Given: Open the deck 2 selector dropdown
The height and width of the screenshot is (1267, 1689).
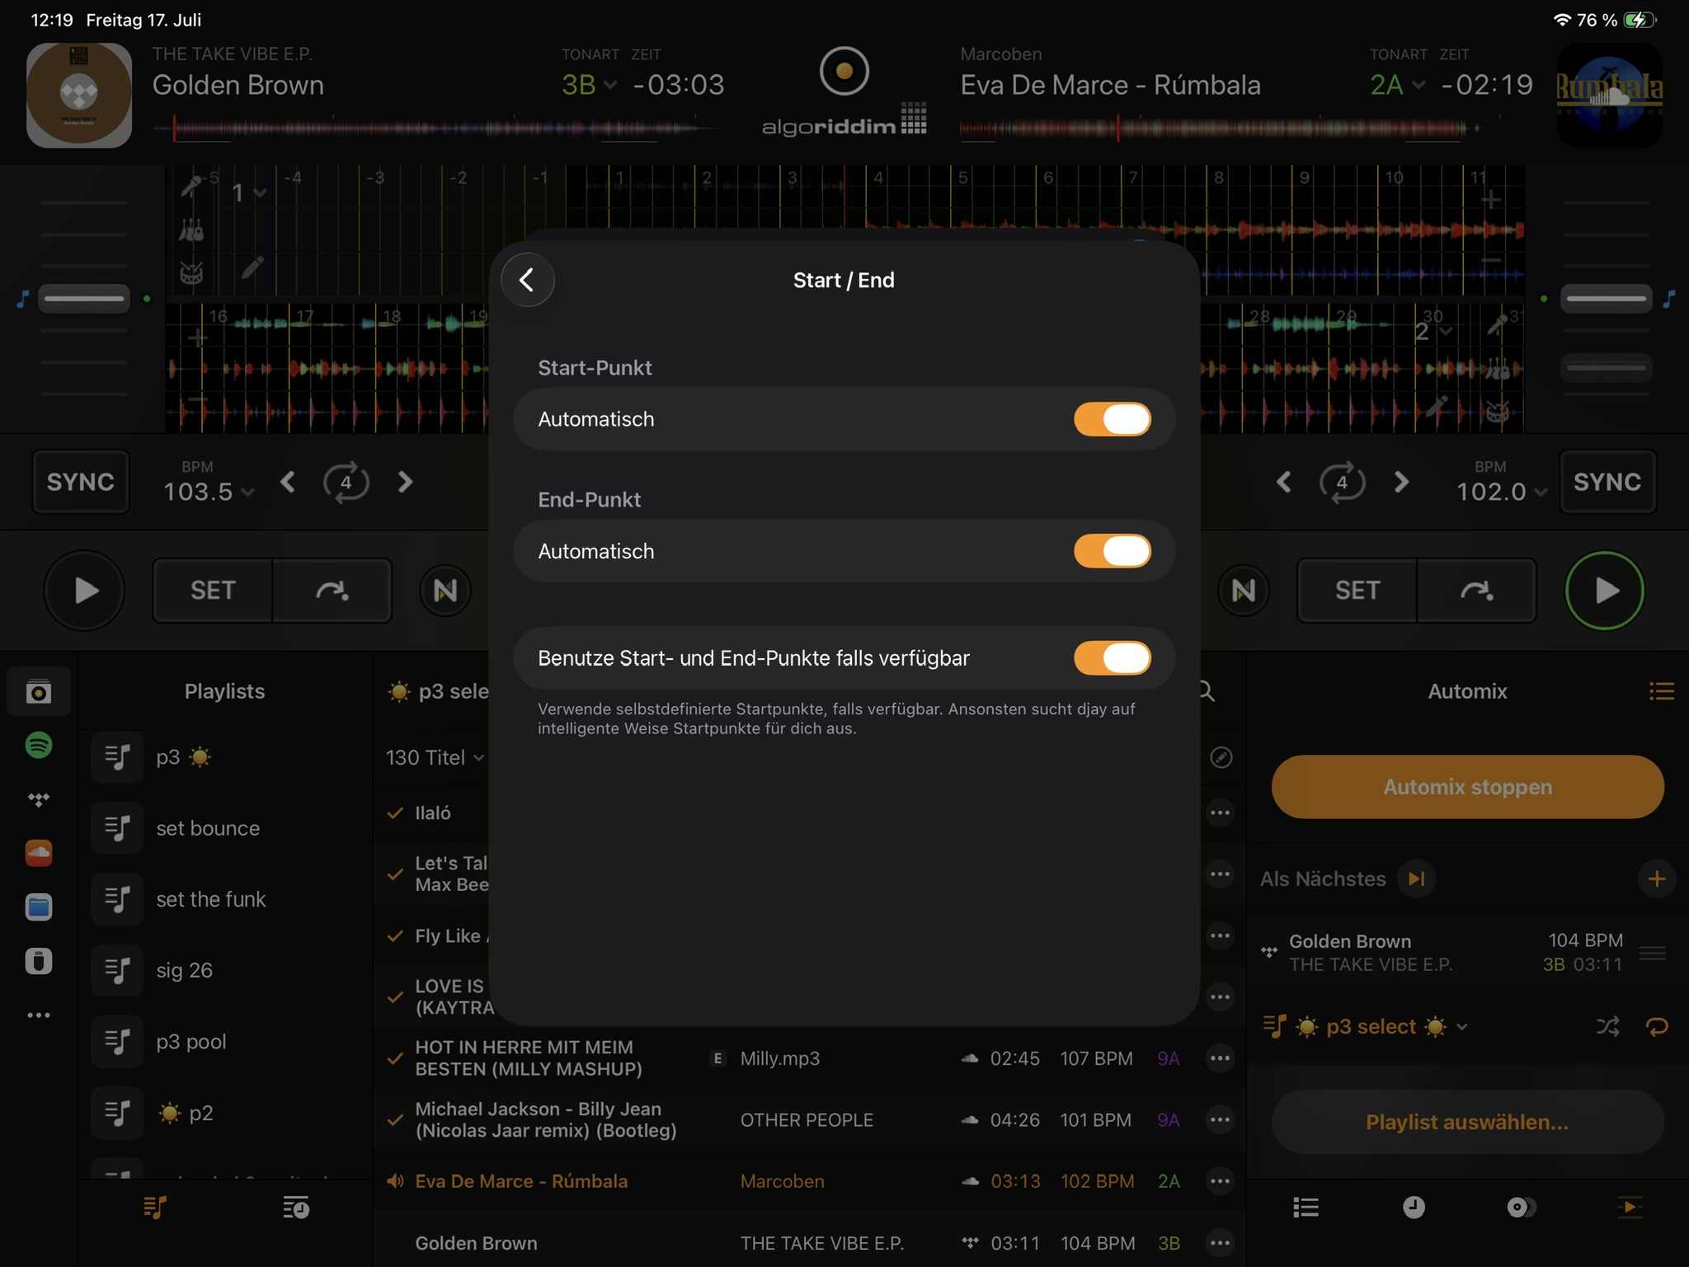Looking at the screenshot, I should click(x=1433, y=332).
